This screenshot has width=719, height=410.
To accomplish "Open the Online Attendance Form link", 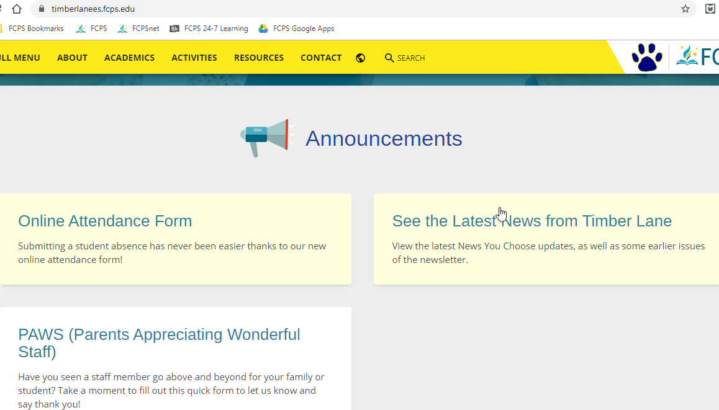I will [x=105, y=221].
